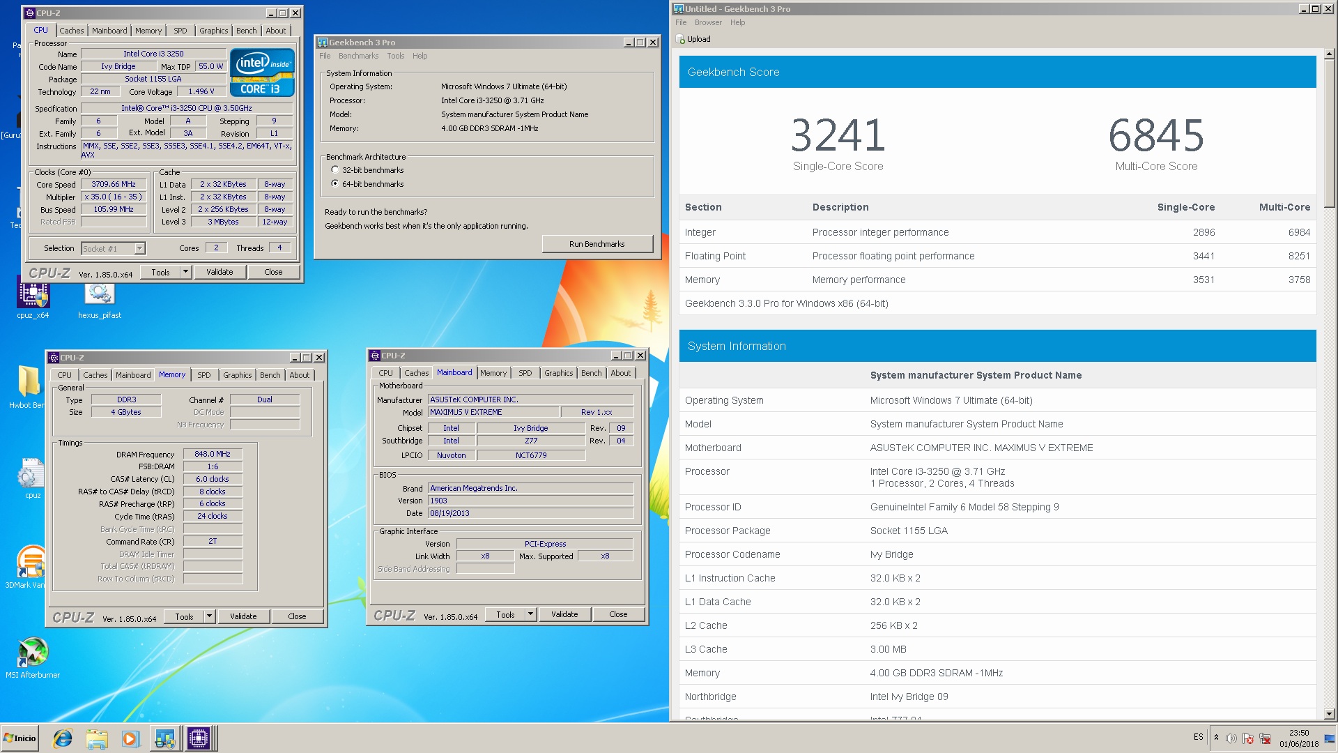
Task: Click the Core Speed value 3709.66 MHz
Action: coord(114,184)
